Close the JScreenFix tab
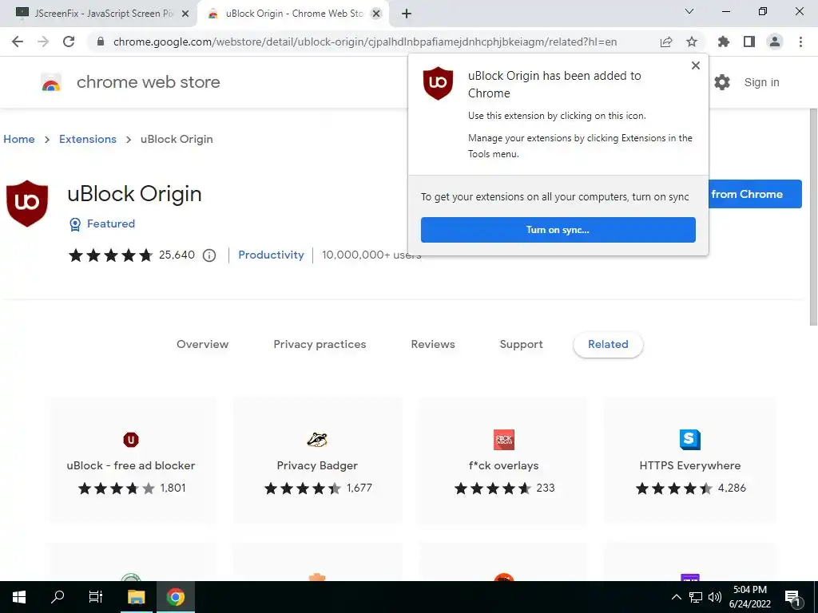The height and width of the screenshot is (613, 818). [x=185, y=14]
